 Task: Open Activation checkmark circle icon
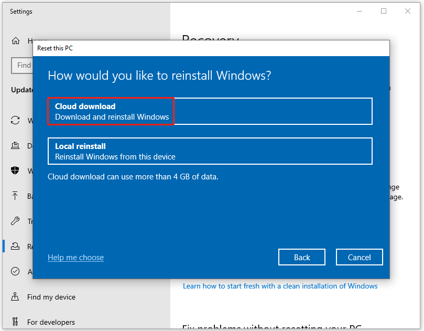click(15, 271)
